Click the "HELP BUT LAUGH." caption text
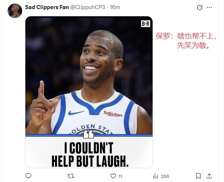Image resolution: width=224 pixels, height=182 pixels. tap(90, 161)
